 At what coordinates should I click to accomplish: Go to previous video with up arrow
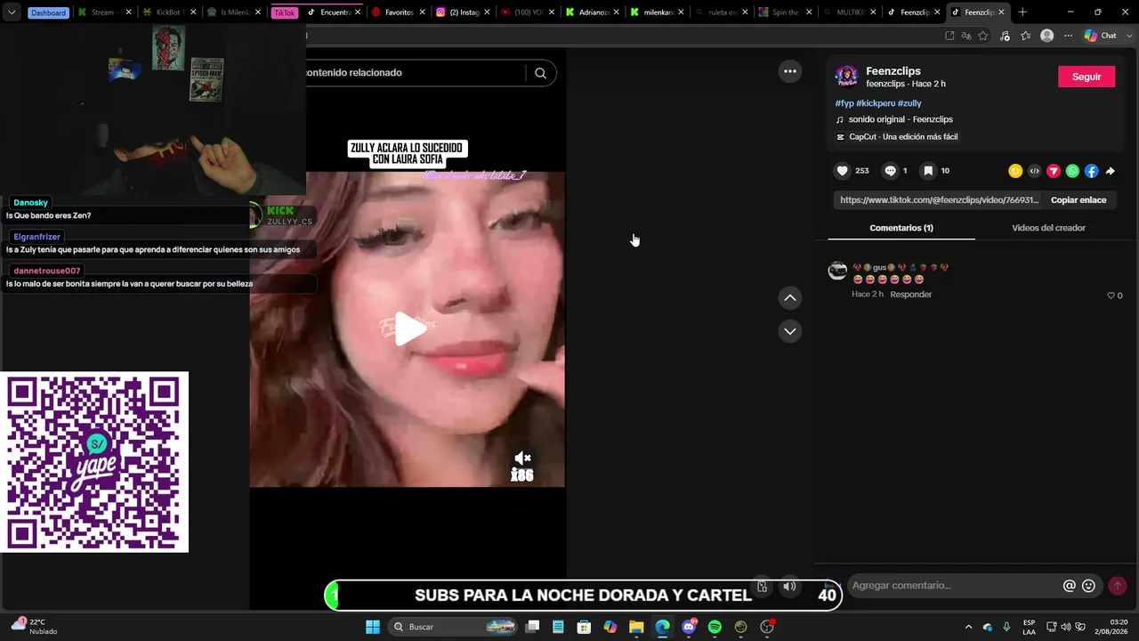(x=790, y=298)
